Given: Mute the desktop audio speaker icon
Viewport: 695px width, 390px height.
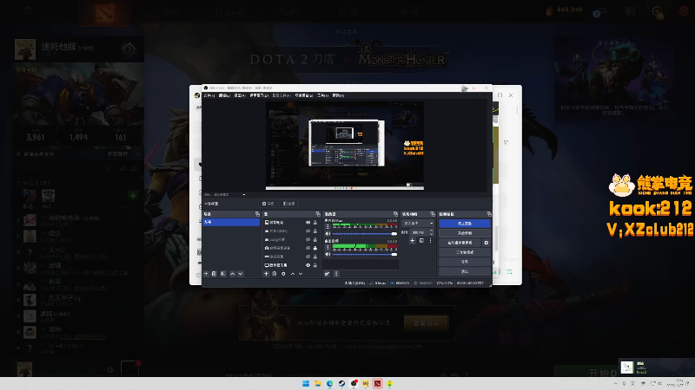Looking at the screenshot, I should pos(328,254).
